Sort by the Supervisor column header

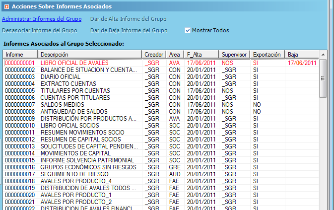[234, 55]
